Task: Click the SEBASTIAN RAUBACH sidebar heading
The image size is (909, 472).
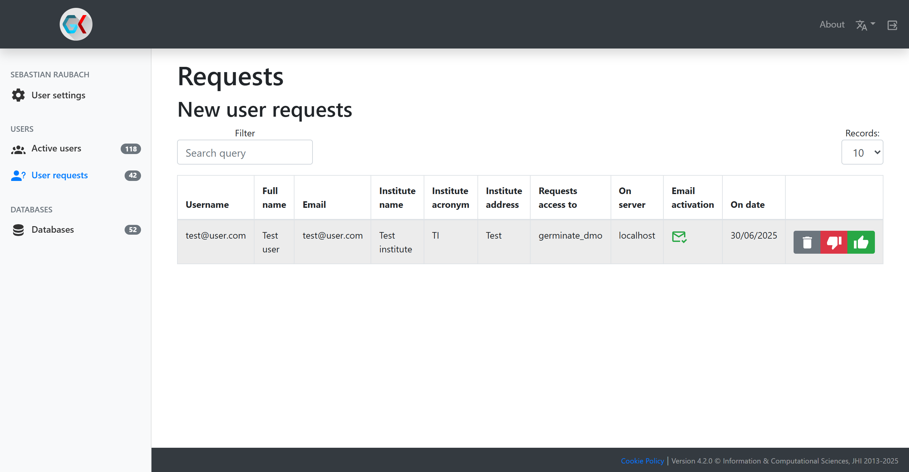Action: click(x=50, y=74)
